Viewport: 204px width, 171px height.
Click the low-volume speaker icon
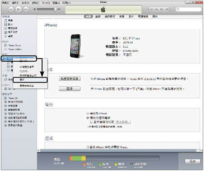34,10
